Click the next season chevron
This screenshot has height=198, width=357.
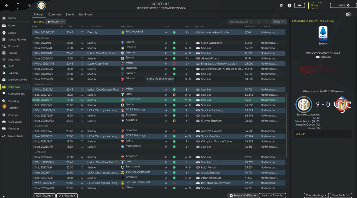[x=267, y=22]
